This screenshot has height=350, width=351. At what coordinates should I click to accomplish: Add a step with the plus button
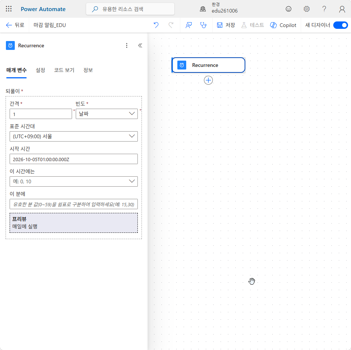pyautogui.click(x=208, y=80)
